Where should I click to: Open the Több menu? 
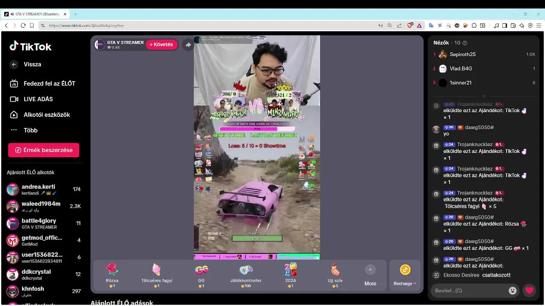pyautogui.click(x=24, y=130)
